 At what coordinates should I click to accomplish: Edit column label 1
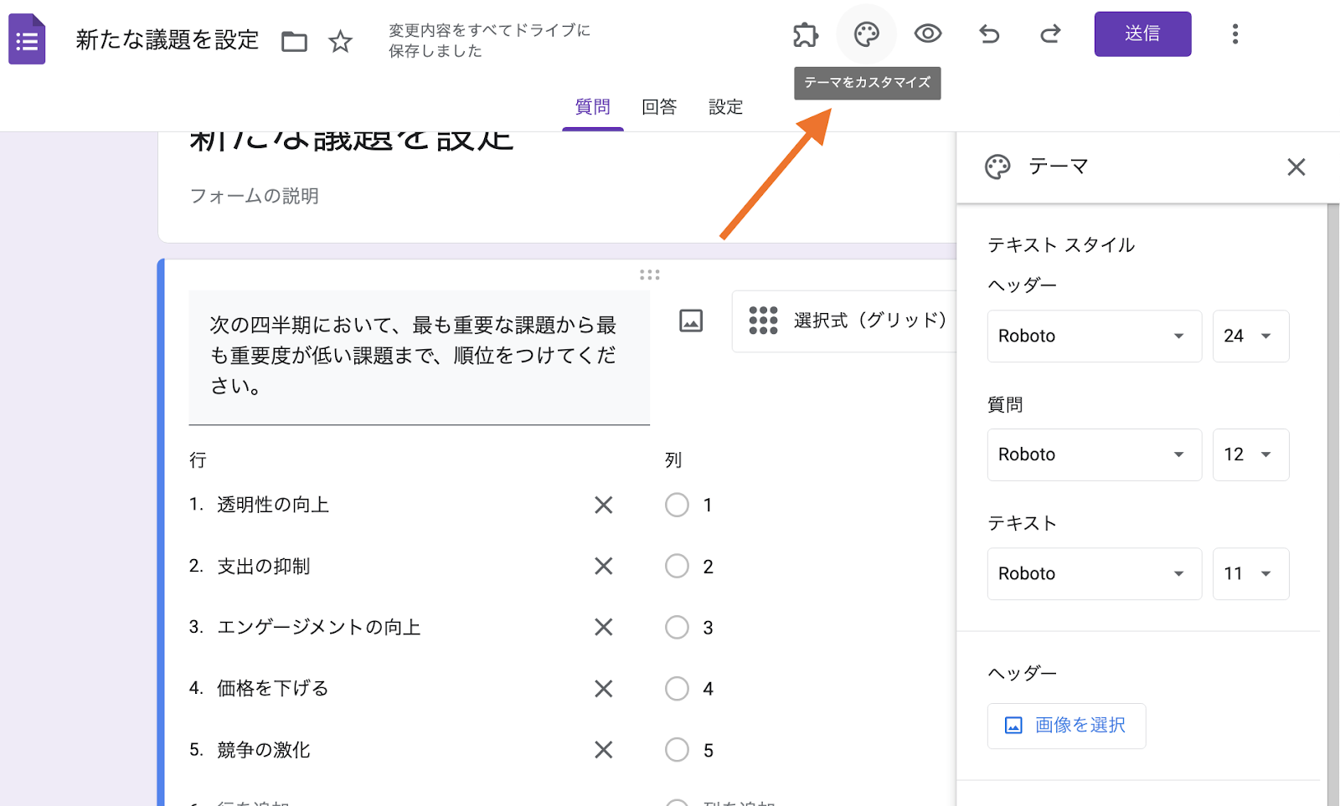click(x=708, y=505)
